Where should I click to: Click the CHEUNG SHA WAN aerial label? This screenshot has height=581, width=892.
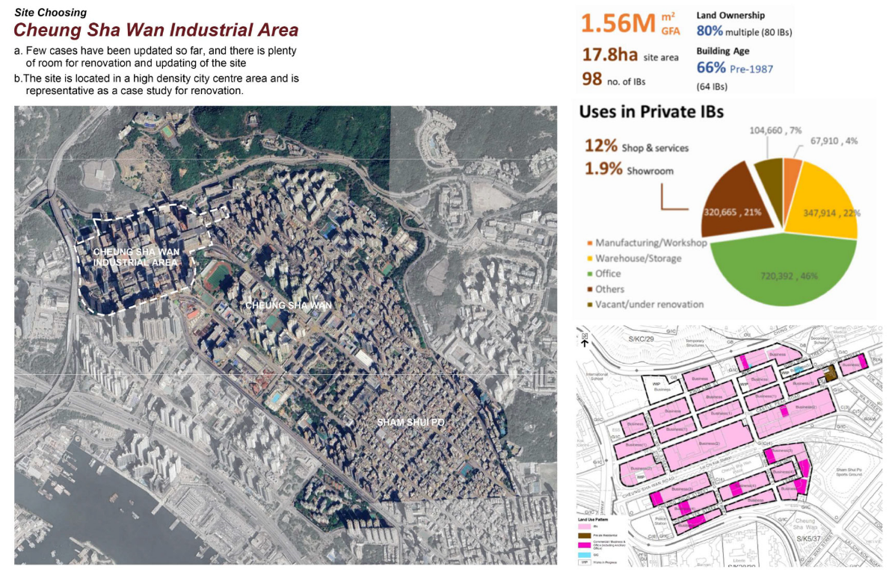tap(289, 305)
